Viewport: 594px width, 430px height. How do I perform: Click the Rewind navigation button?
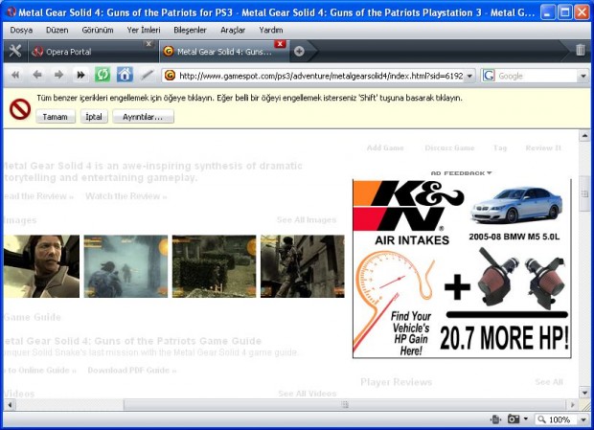click(x=15, y=75)
